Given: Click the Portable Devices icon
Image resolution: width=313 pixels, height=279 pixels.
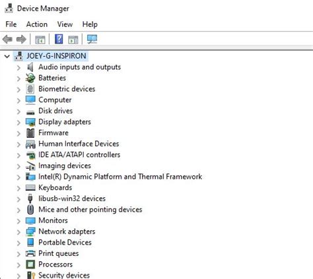Looking at the screenshot, I should 30,243.
